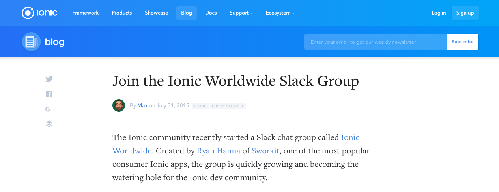Select the Blog navigation tab
This screenshot has height=192, width=499.
tap(187, 13)
